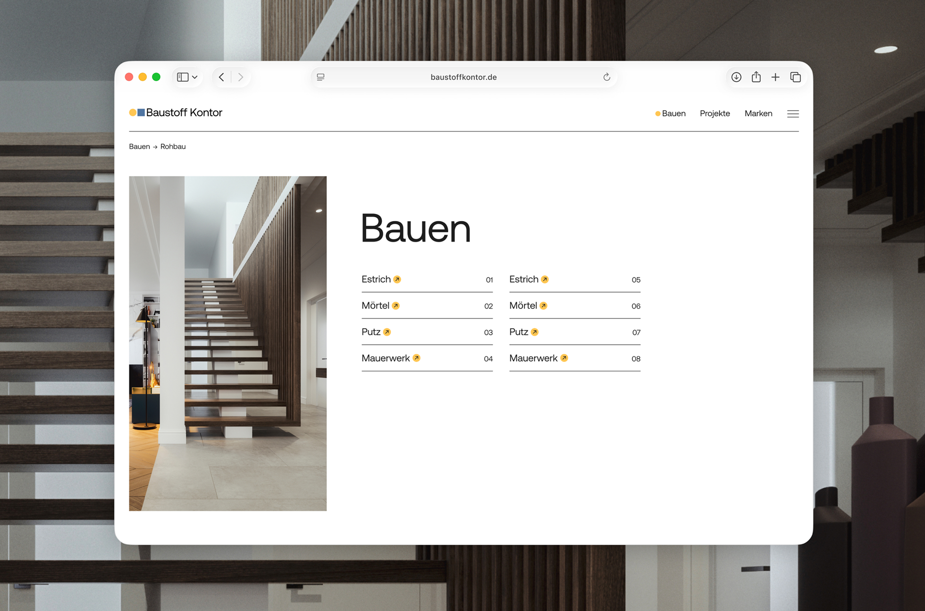This screenshot has width=925, height=611.
Task: Open the Projekte navigation item
Action: [715, 113]
